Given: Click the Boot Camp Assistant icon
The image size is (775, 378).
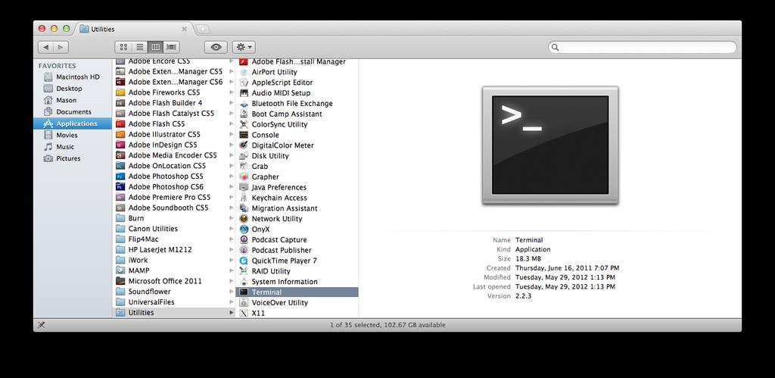Looking at the screenshot, I should [x=244, y=114].
